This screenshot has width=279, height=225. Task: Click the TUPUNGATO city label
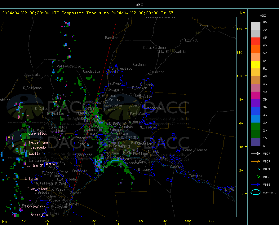(55, 176)
